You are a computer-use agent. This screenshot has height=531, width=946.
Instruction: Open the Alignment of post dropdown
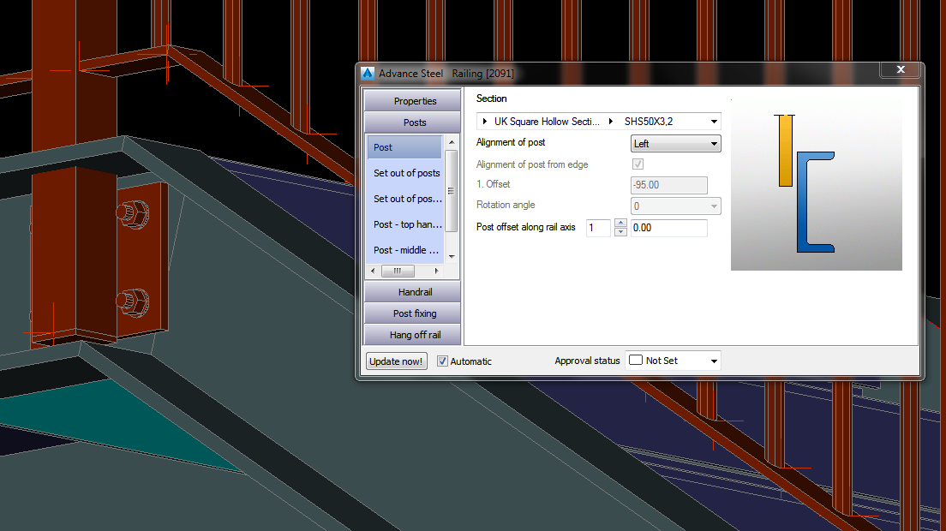(676, 143)
